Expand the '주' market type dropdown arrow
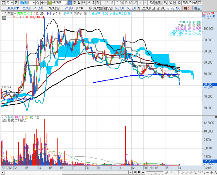Screen dimensions: 217x175 tap(12, 3)
